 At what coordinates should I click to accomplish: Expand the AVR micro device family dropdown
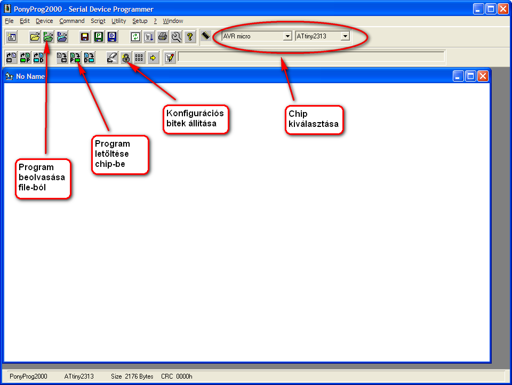287,36
